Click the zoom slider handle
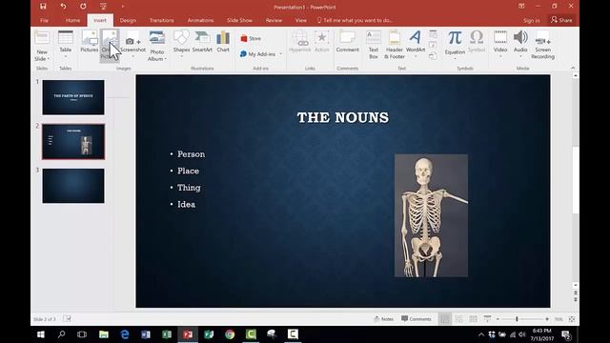 517,319
